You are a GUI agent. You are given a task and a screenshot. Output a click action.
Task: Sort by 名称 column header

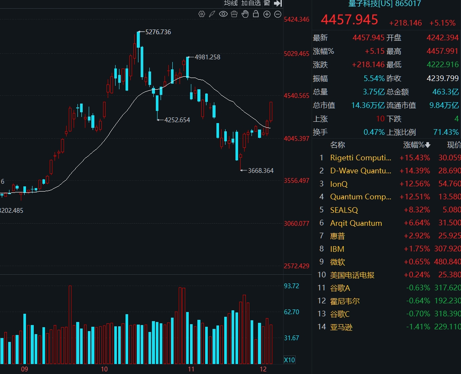(338, 145)
